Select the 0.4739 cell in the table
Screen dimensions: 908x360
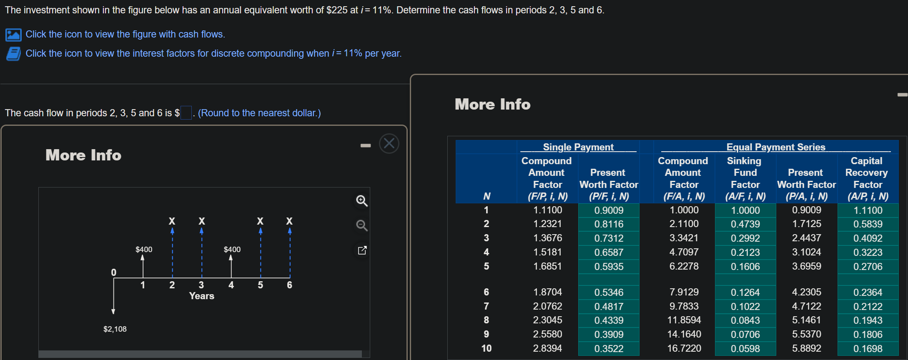tap(745, 224)
